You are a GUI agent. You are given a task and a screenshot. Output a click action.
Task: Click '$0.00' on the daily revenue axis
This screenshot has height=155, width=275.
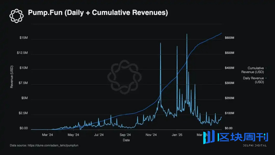24,128
